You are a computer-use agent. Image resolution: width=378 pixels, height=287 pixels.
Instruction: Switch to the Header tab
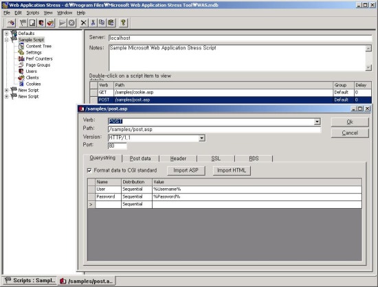pyautogui.click(x=178, y=159)
